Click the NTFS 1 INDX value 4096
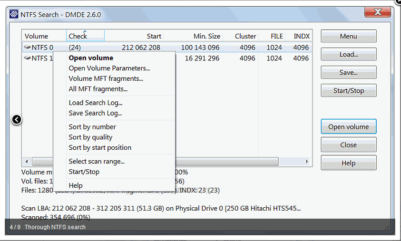The height and width of the screenshot is (241, 401). (301, 58)
